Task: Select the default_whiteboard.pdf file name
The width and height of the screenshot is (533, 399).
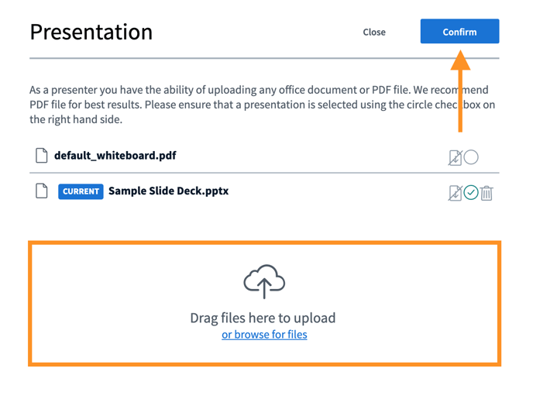Action: pos(115,156)
